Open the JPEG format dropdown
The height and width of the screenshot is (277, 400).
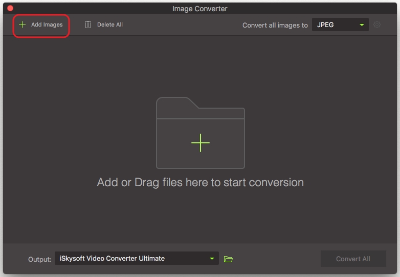pos(340,25)
